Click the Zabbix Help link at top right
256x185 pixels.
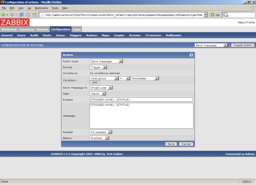[x=240, y=22]
